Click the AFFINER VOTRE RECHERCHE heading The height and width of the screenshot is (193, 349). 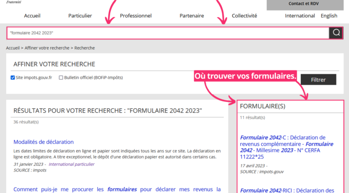point(54,64)
